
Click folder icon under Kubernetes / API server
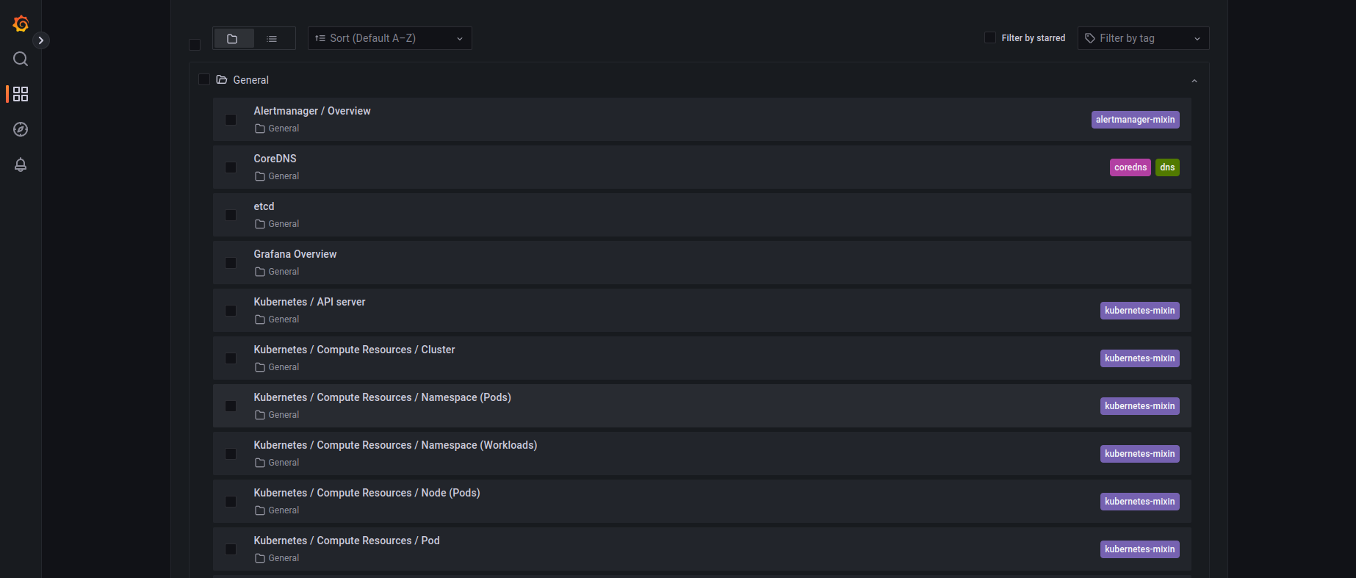click(x=259, y=319)
